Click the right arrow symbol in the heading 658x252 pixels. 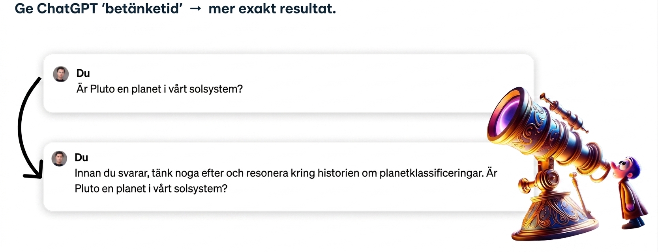196,9
